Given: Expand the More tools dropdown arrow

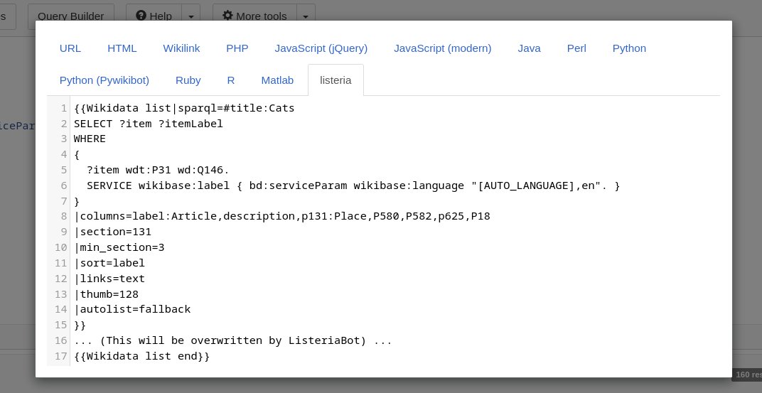Looking at the screenshot, I should click(x=306, y=16).
